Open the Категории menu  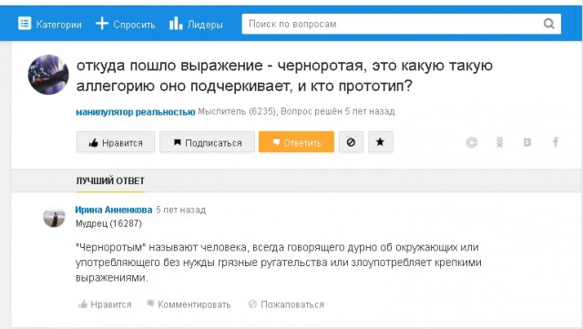pyautogui.click(x=50, y=25)
